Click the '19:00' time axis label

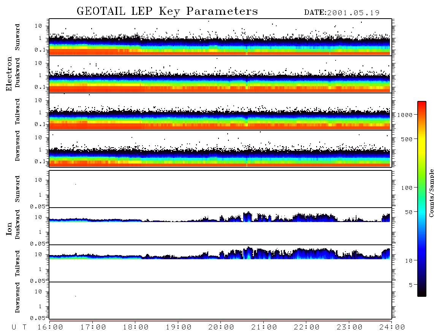pyautogui.click(x=179, y=327)
